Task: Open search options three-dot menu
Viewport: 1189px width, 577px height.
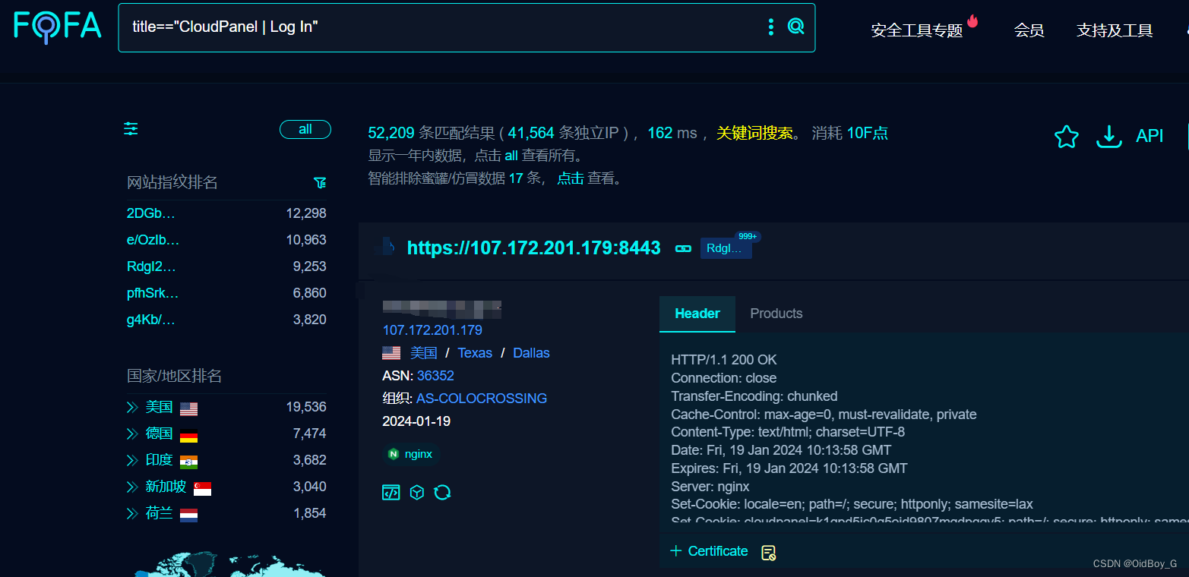Action: click(x=770, y=27)
